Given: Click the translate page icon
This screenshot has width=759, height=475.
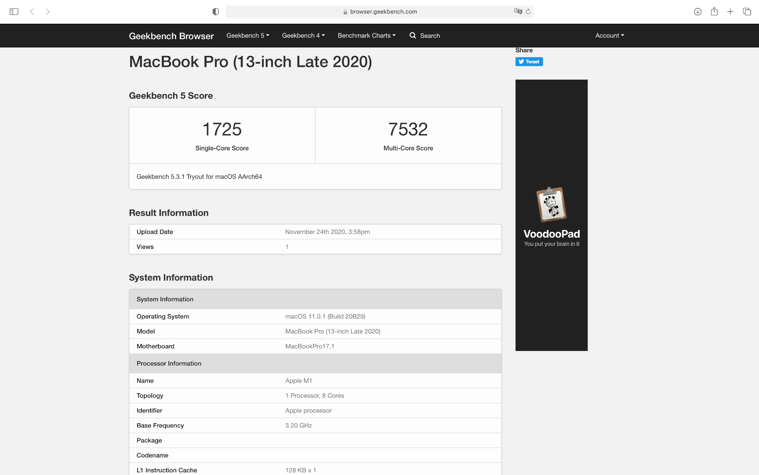Looking at the screenshot, I should [x=518, y=11].
